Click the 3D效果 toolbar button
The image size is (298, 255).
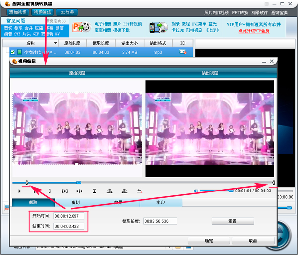[x=67, y=12]
